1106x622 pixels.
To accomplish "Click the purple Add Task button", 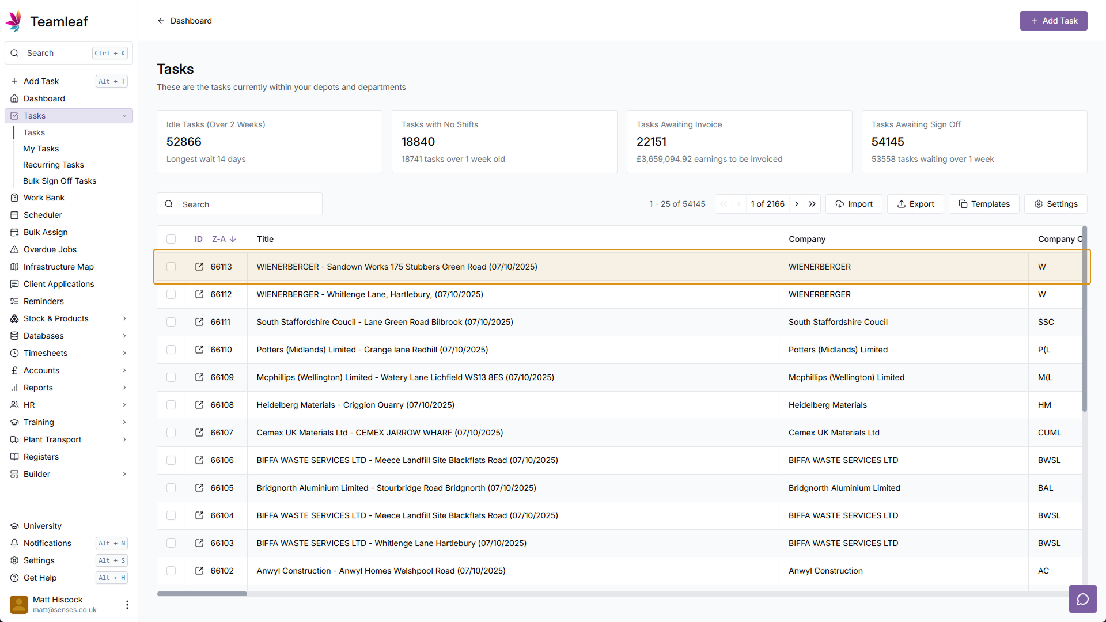I will click(x=1053, y=21).
